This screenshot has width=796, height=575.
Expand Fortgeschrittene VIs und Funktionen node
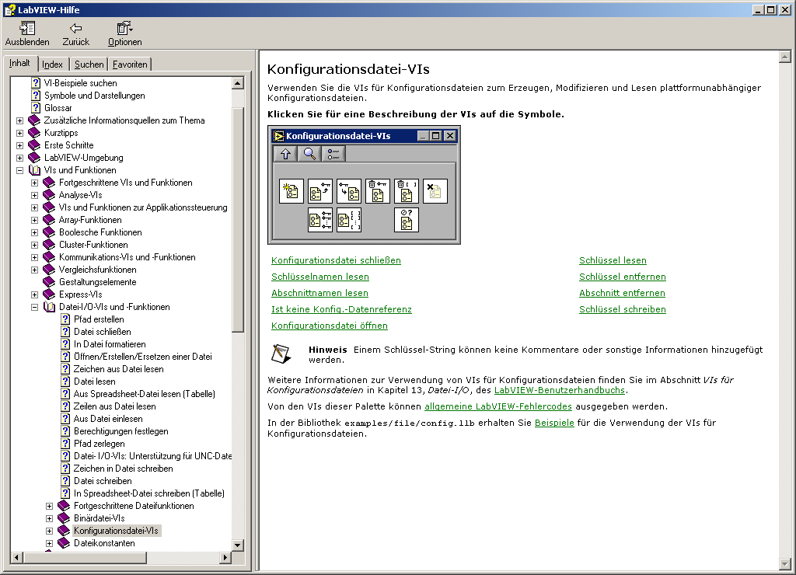pos(34,183)
